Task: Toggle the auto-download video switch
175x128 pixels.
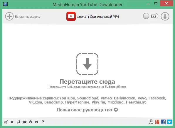Action: coord(151,16)
